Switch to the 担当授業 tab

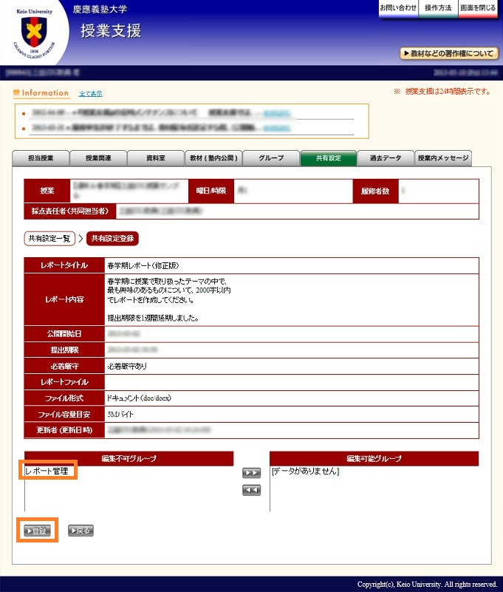41,158
